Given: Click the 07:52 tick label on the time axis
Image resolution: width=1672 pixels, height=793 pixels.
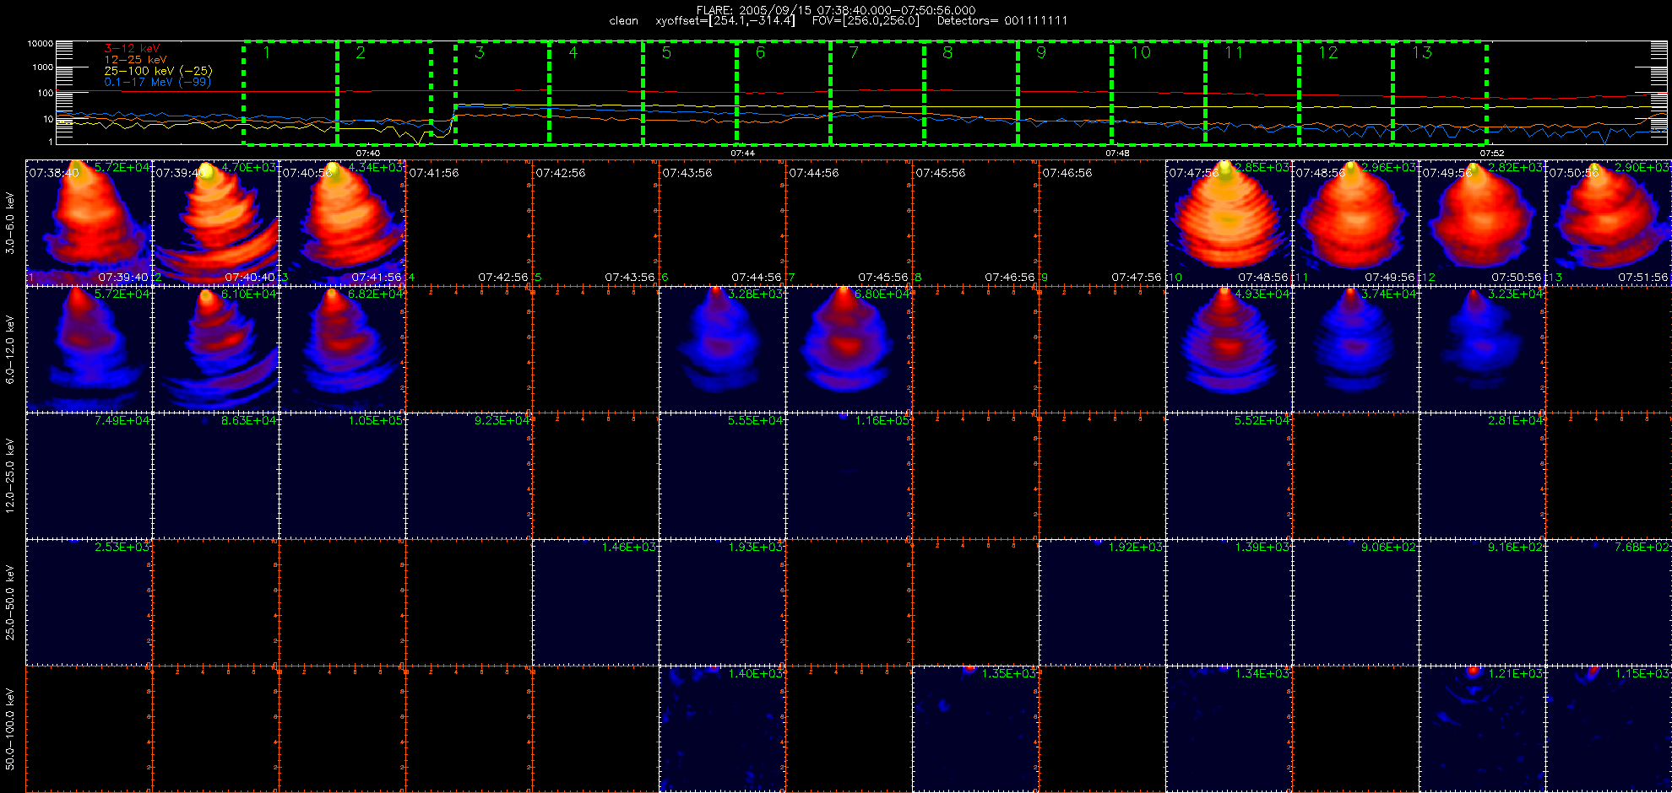Looking at the screenshot, I should pyautogui.click(x=1492, y=153).
